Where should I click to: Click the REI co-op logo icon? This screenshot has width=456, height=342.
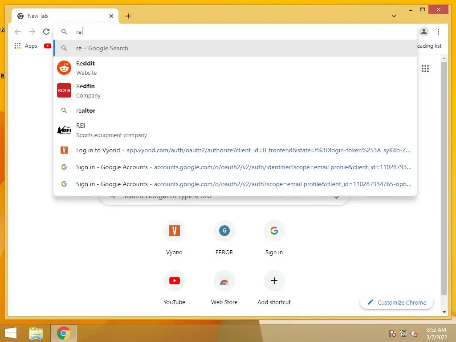(64, 130)
